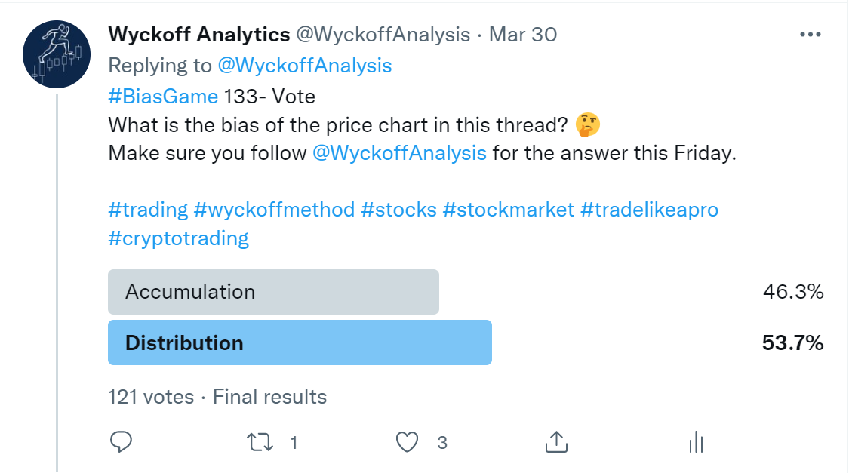View the 121 votes count
Screen dimensions: 849x473
pos(150,397)
